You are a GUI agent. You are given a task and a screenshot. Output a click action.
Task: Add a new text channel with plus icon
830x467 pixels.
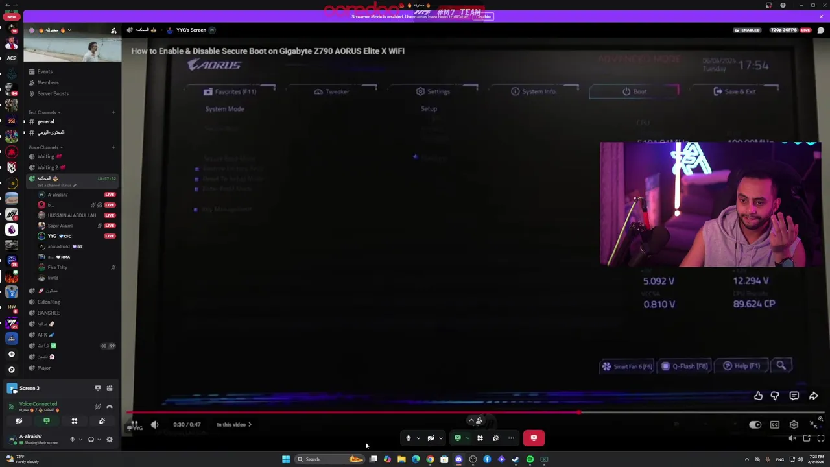coord(113,112)
